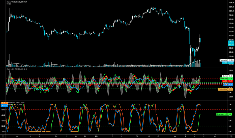Click the Energy 78.13 axis label
The image size is (235, 138).
(227, 76)
